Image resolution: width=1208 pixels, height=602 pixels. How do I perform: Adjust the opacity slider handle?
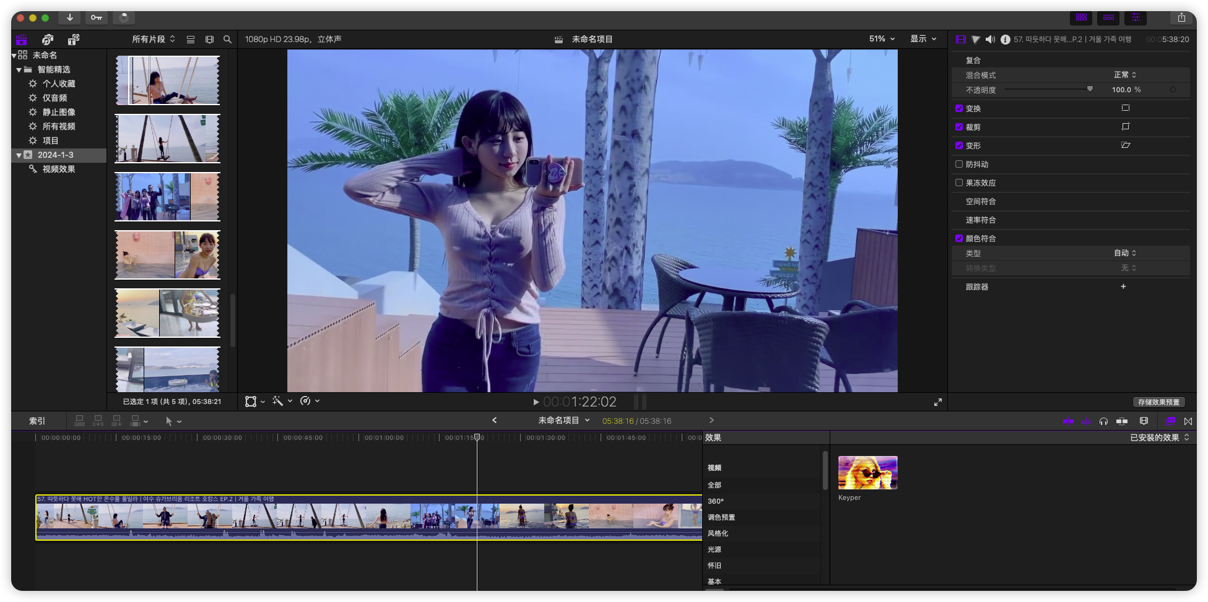coord(1090,89)
